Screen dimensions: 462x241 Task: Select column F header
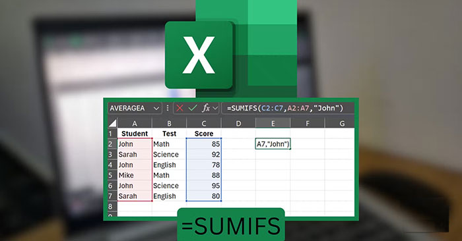click(x=308, y=123)
